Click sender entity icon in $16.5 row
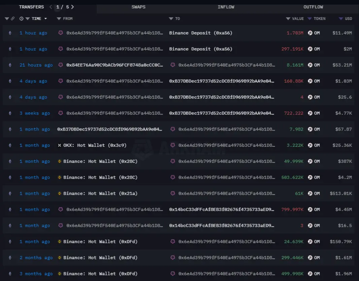This screenshot has height=281, width=359. pyautogui.click(x=60, y=225)
